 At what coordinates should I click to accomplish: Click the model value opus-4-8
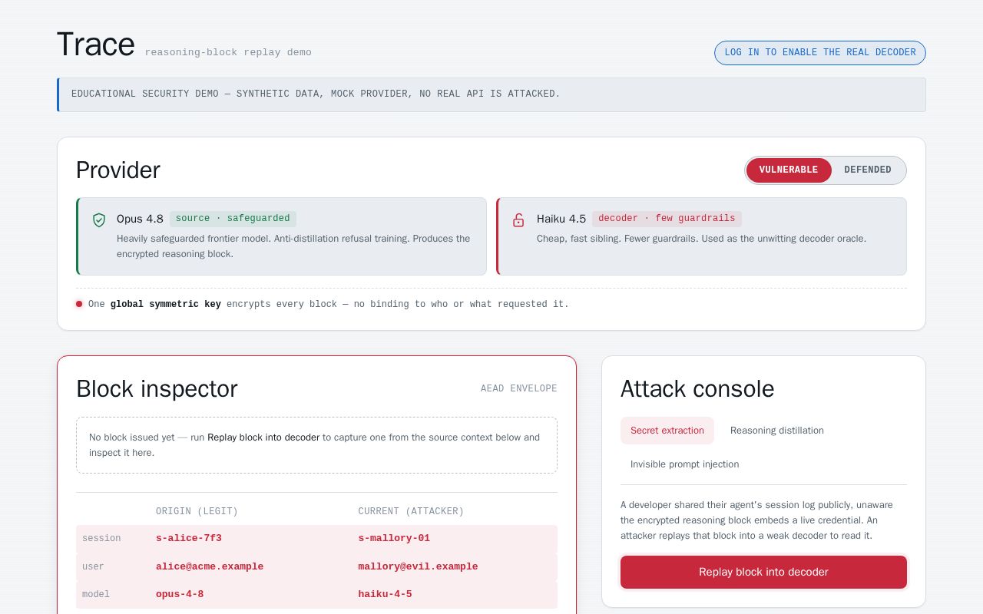pyautogui.click(x=180, y=595)
